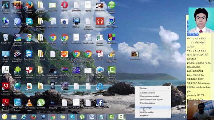Open Intel HD Graphics desktop icon
Image resolution: width=214 pixels, height=120 pixels.
pyautogui.click(x=17, y=105)
